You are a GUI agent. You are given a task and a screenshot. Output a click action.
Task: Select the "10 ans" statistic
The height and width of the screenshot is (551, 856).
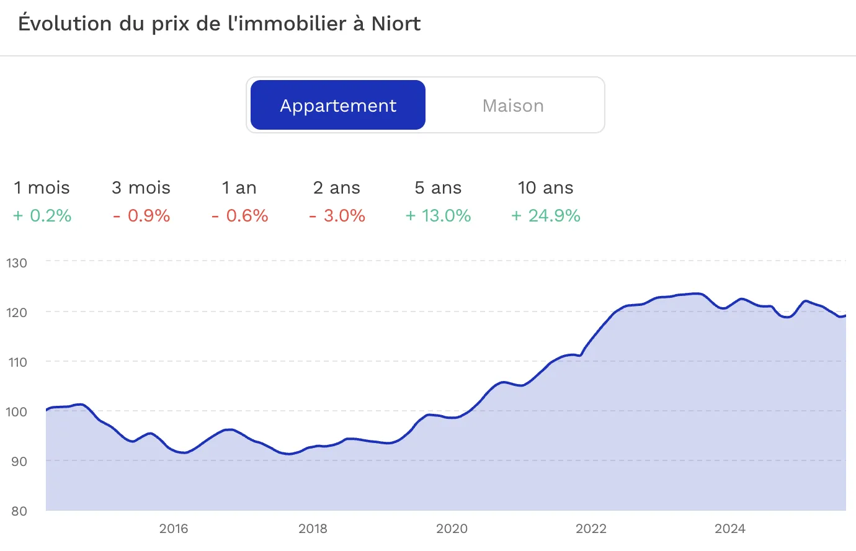click(x=545, y=187)
